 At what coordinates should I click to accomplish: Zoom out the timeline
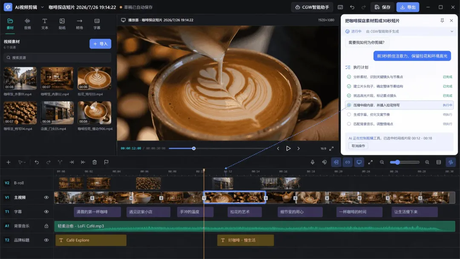click(x=382, y=162)
